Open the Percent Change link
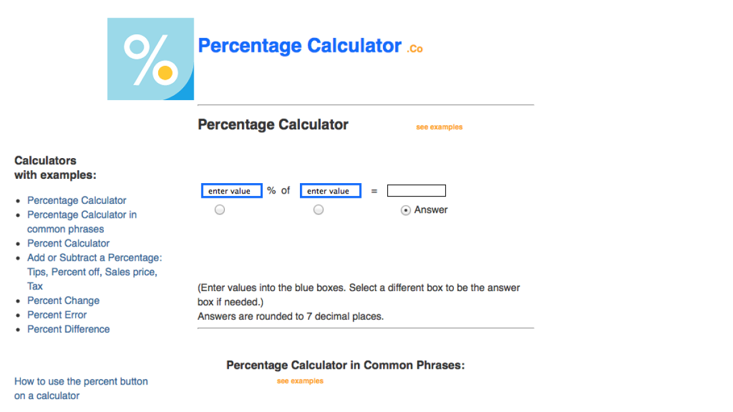The height and width of the screenshot is (412, 733). [63, 300]
